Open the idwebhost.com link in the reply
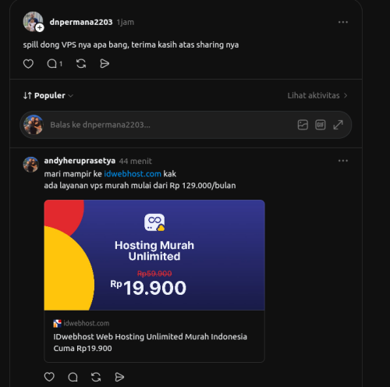390x387 pixels. point(133,174)
